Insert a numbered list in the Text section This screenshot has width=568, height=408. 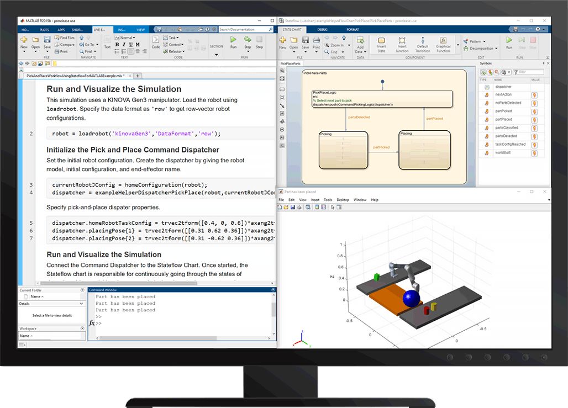(x=124, y=51)
